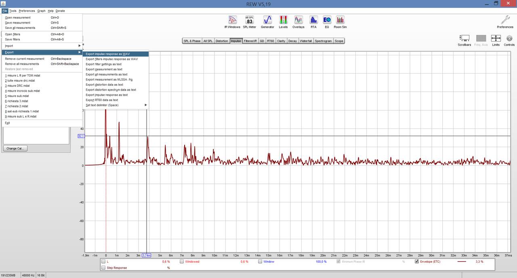Switch to SPL & Phase tab
This screenshot has width=517, height=278.
click(x=192, y=41)
